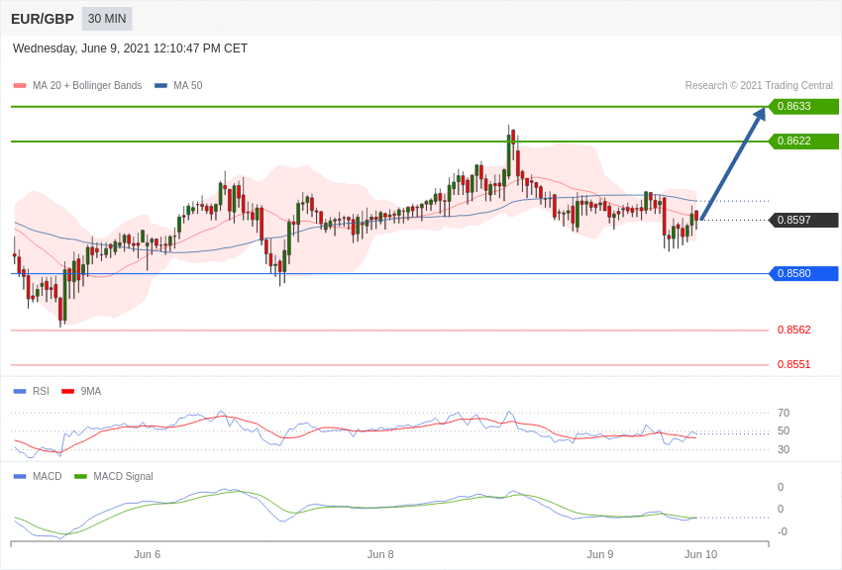Click the 0.8622 resistance price label
The image size is (842, 570).
pos(804,142)
